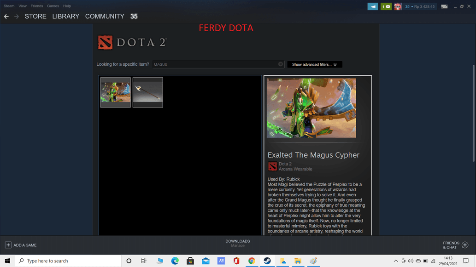The height and width of the screenshot is (267, 476).
Task: Click the Add a Game plus icon
Action: coord(8,245)
